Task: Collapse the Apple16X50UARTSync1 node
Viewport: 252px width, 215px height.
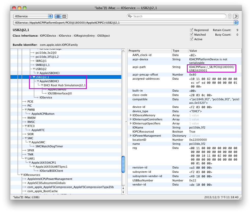Action: [x=34, y=167]
